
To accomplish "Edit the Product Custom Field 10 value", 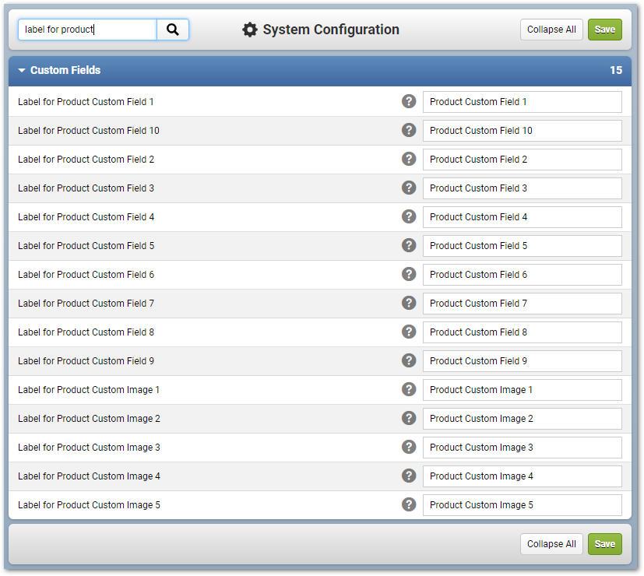I will 522,131.
